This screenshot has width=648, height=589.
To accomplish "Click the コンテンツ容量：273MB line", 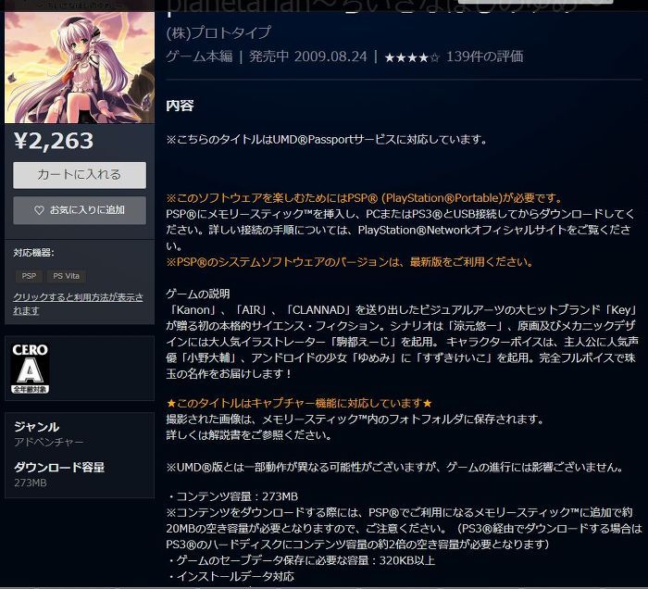I will click(232, 496).
